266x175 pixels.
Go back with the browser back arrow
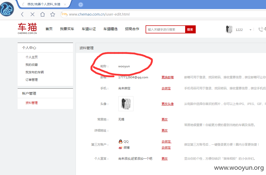(22, 14)
